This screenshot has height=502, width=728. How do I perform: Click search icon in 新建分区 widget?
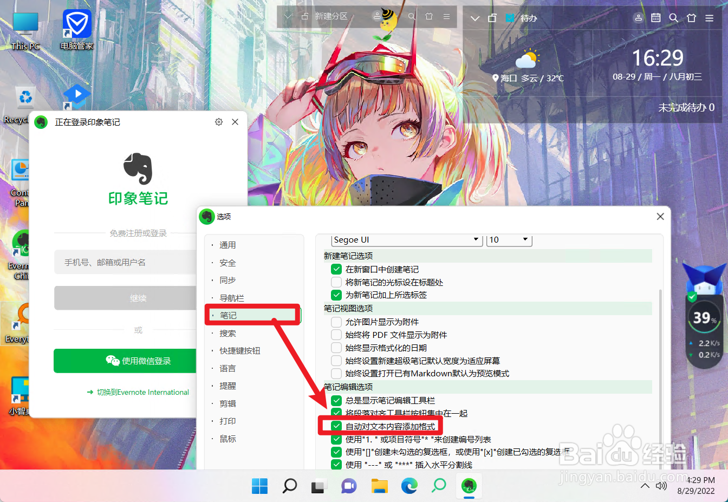pos(412,17)
